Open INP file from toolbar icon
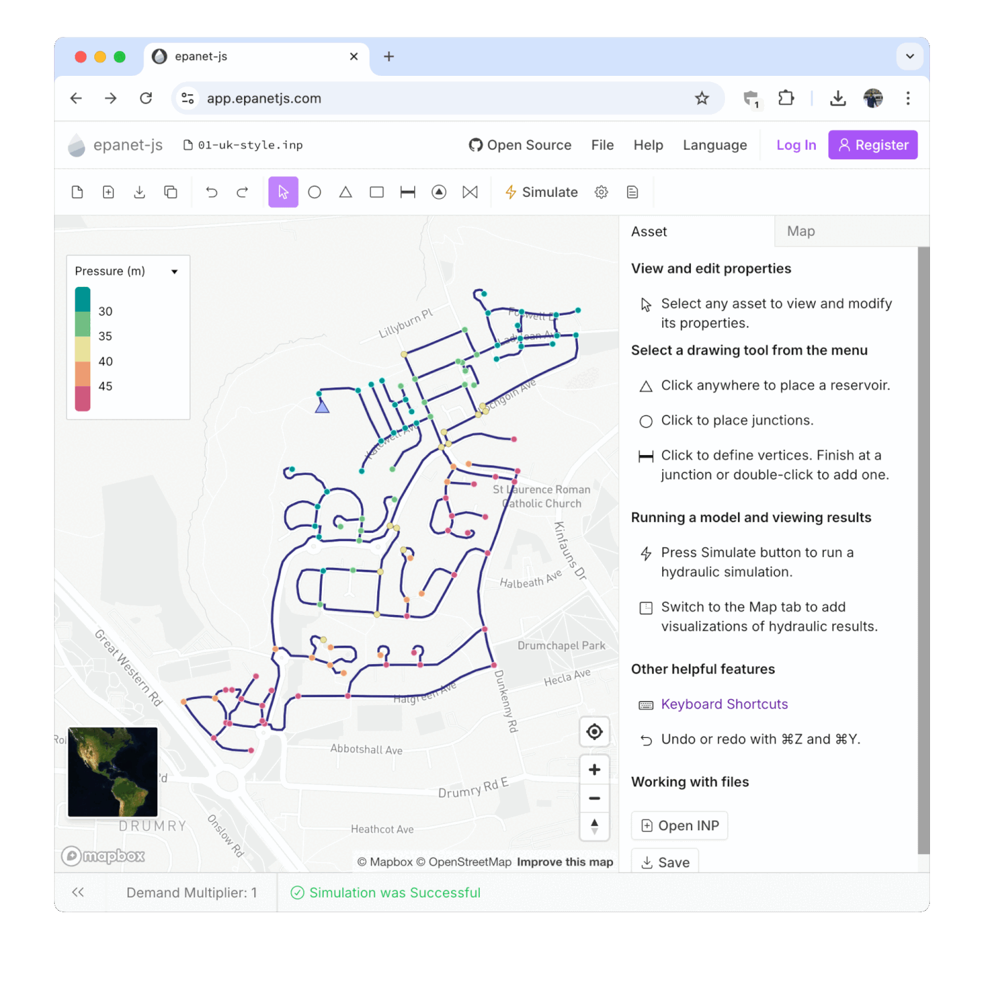The image size is (984, 984). point(108,192)
